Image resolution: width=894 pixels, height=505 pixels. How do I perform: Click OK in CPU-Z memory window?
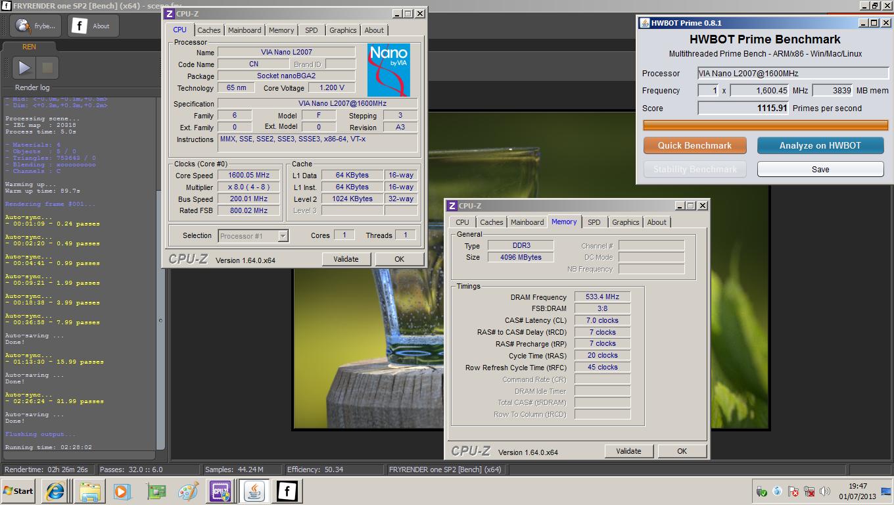coord(682,451)
